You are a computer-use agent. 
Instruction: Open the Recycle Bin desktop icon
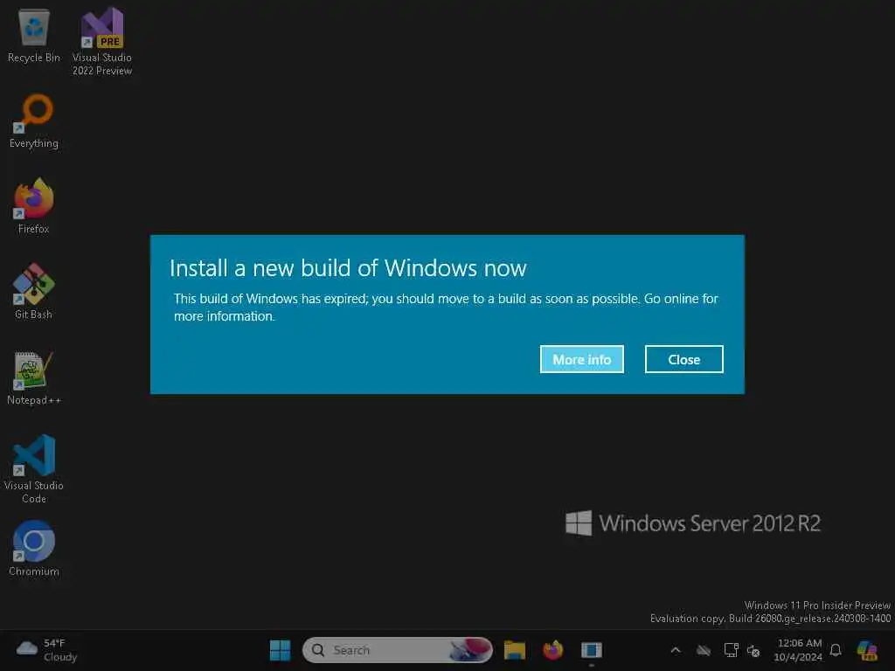34,35
